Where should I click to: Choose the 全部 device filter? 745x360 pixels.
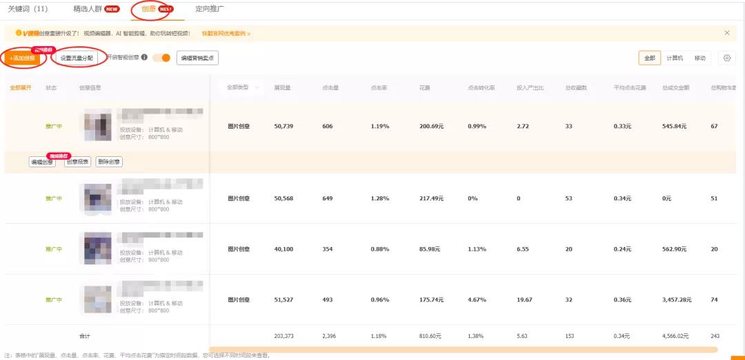coord(650,59)
